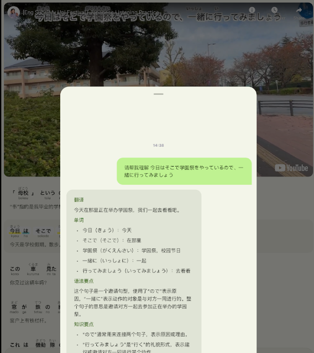The image size is (314, 353).
Task: Click the Watch later clock icon
Action: click(x=274, y=10)
